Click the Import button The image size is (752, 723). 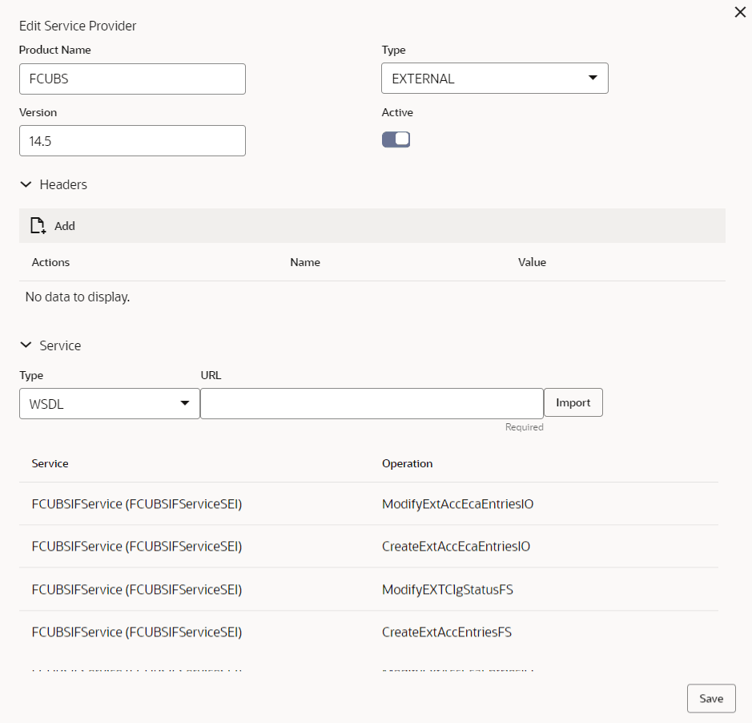(x=573, y=403)
